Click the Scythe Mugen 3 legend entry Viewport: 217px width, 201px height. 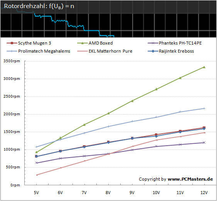click(29, 43)
